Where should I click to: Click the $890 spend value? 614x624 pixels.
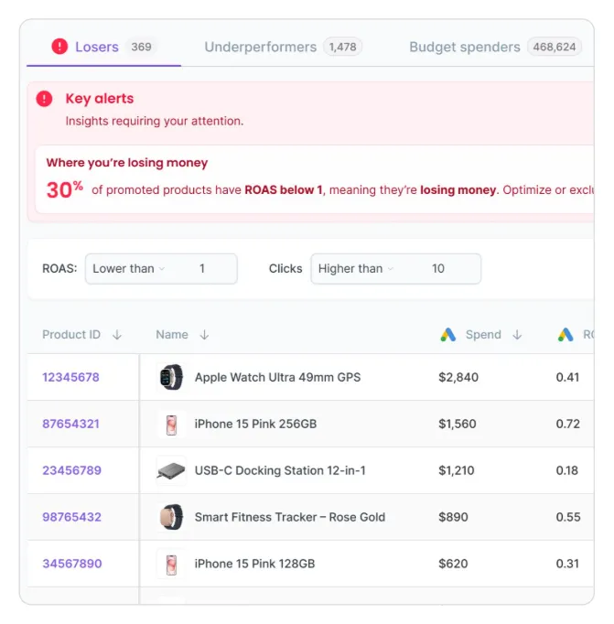(453, 517)
